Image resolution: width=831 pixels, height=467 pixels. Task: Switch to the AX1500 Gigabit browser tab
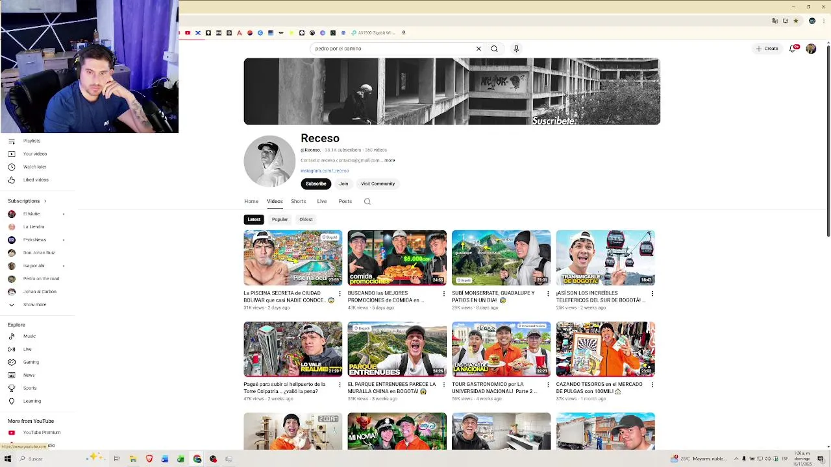click(374, 32)
